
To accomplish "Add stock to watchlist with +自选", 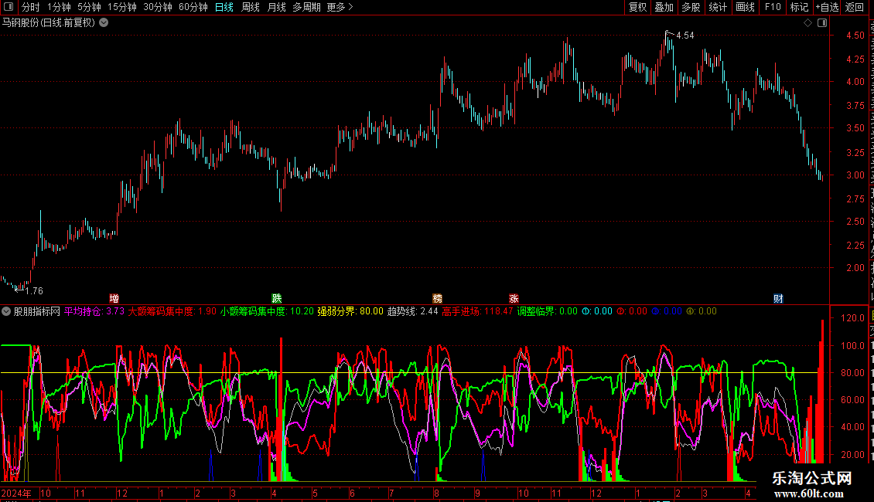I will (x=827, y=7).
